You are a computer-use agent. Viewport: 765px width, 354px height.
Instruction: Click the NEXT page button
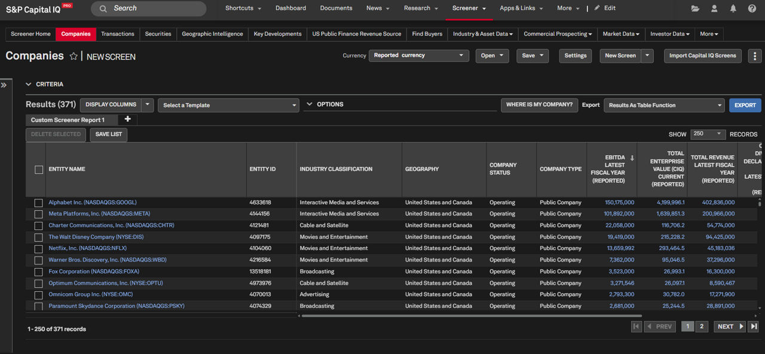730,327
